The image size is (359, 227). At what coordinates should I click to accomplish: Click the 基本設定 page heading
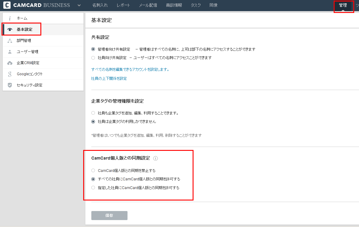point(101,20)
